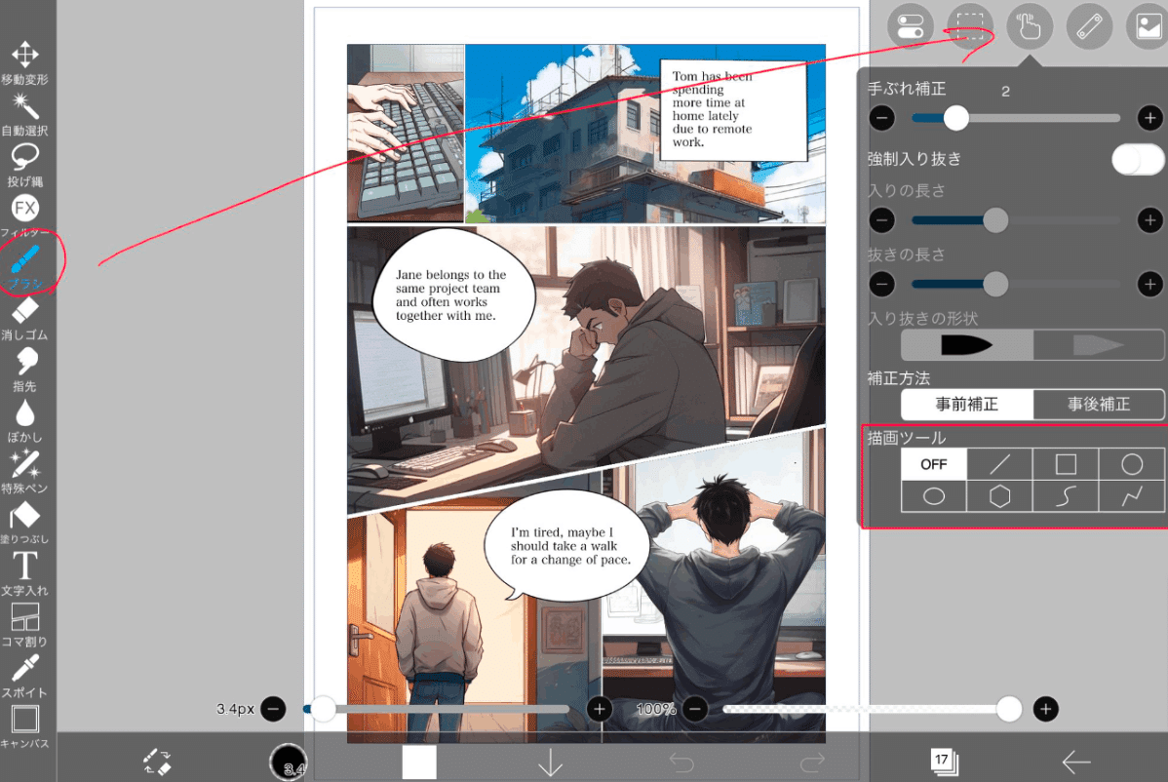Decrease opacity with the minus next to 100%
The image size is (1168, 782).
pos(695,709)
